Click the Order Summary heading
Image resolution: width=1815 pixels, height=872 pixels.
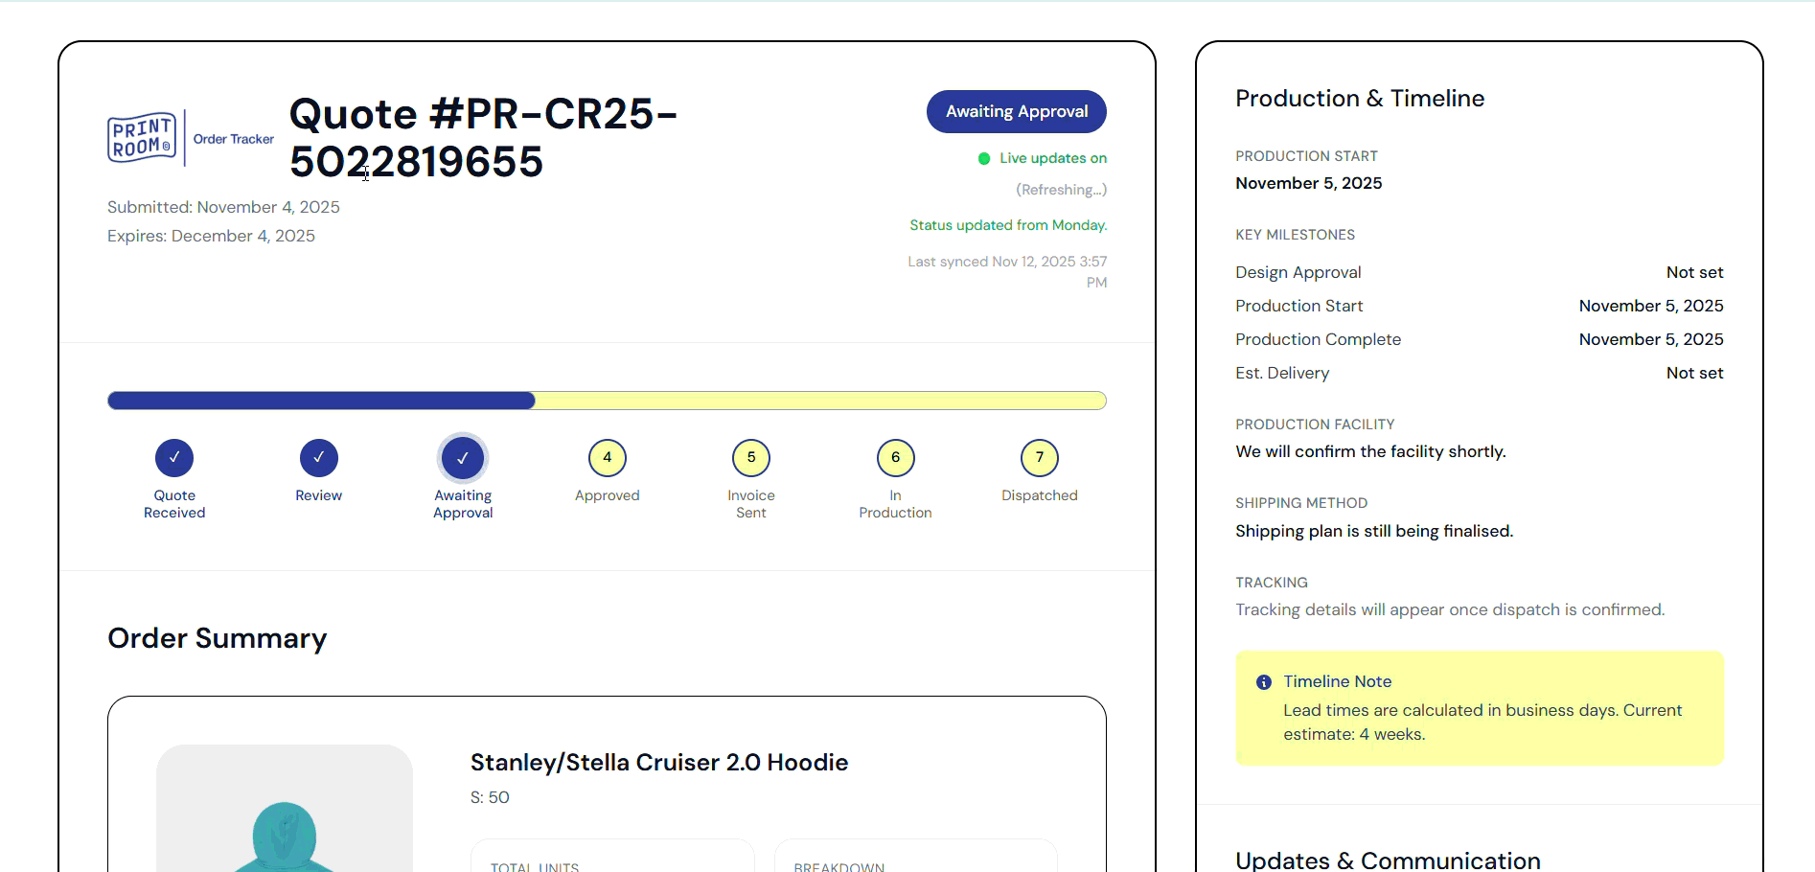click(218, 638)
